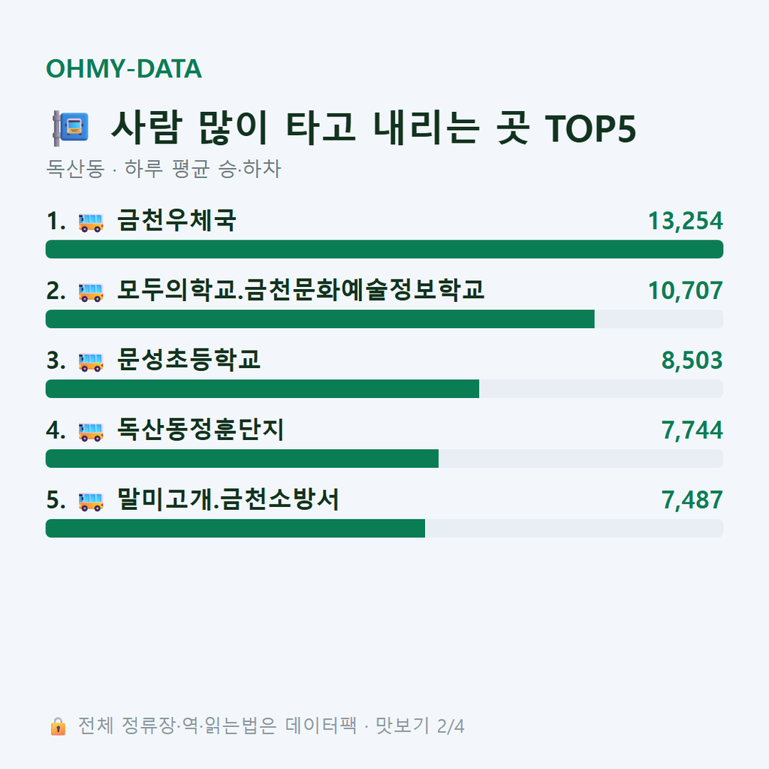769x769 pixels.
Task: Click the 13,254 ridership value
Action: point(685,221)
